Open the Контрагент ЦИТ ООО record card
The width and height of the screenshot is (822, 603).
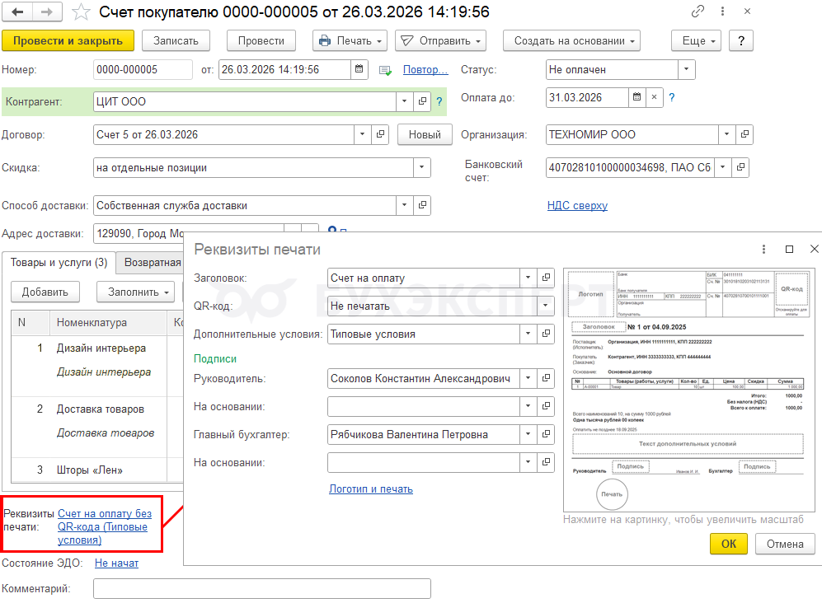coord(422,102)
